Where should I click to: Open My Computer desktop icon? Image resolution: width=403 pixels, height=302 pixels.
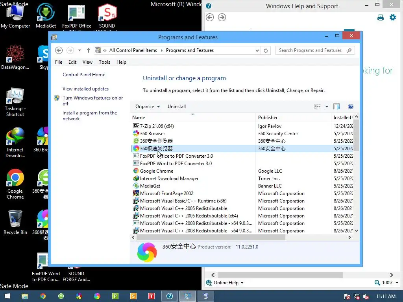click(15, 16)
